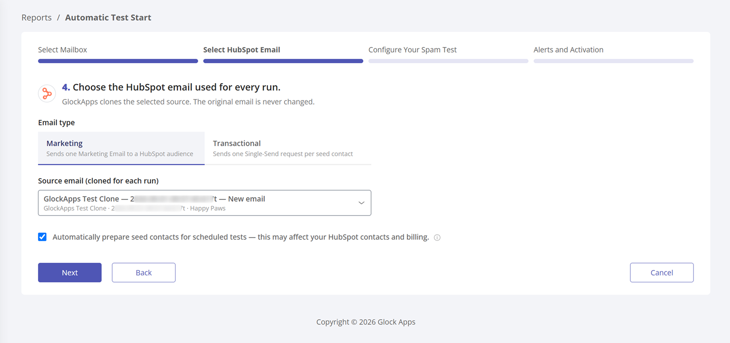This screenshot has height=343, width=730.
Task: Switch to the Transactional email type
Action: point(288,148)
